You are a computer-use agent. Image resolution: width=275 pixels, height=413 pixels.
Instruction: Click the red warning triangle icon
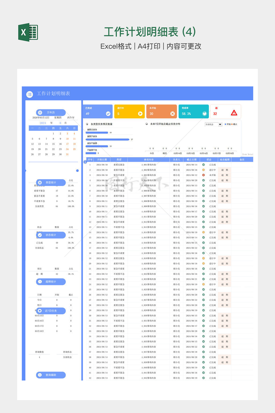point(234,113)
